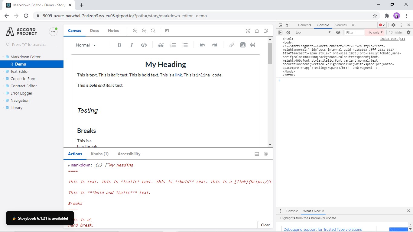Toggle the dark background on the Canvas
This screenshot has height=232, width=413.
pyautogui.click(x=167, y=31)
